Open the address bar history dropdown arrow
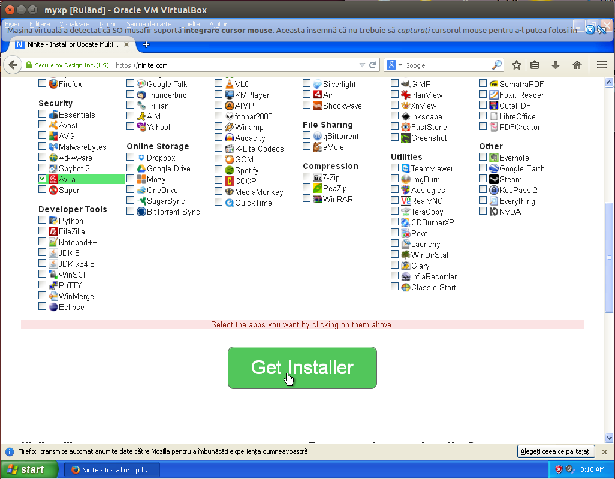The image size is (615, 479). (x=362, y=65)
